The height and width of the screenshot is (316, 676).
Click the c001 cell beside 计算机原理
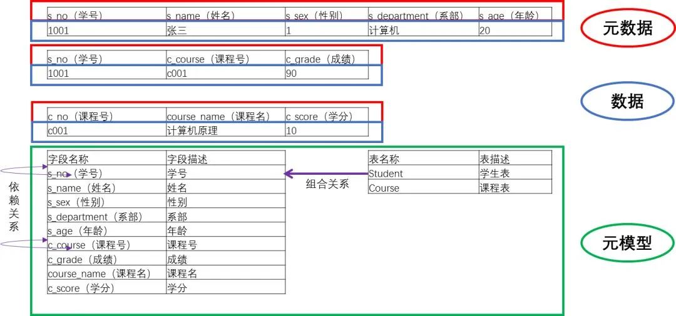(107, 129)
